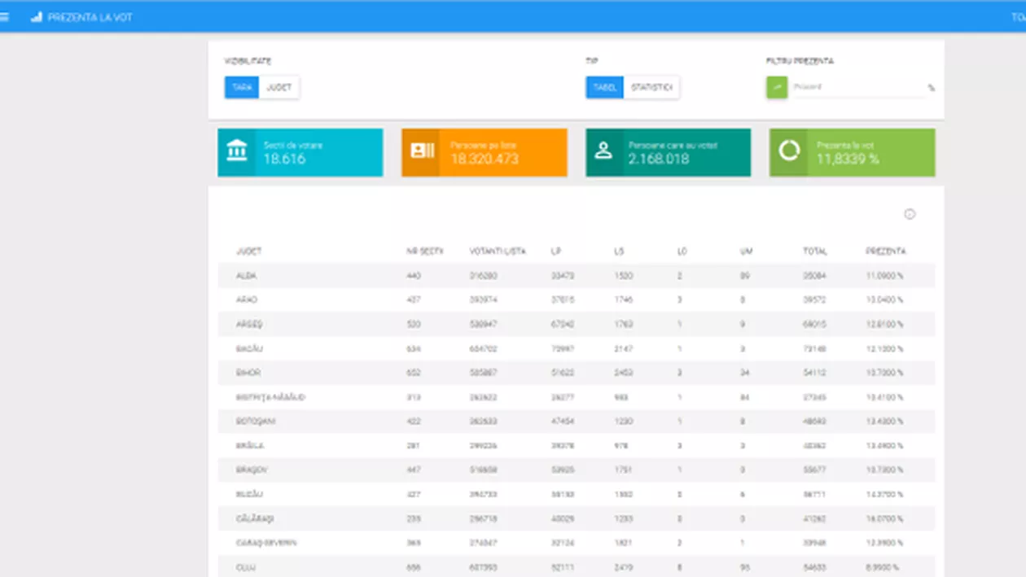Select the TABEL type toggle
The image size is (1026, 577).
[x=605, y=87]
